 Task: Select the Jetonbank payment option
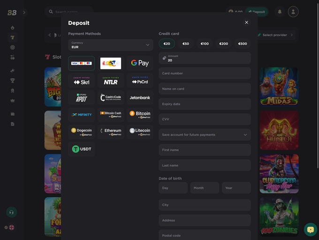point(139,98)
